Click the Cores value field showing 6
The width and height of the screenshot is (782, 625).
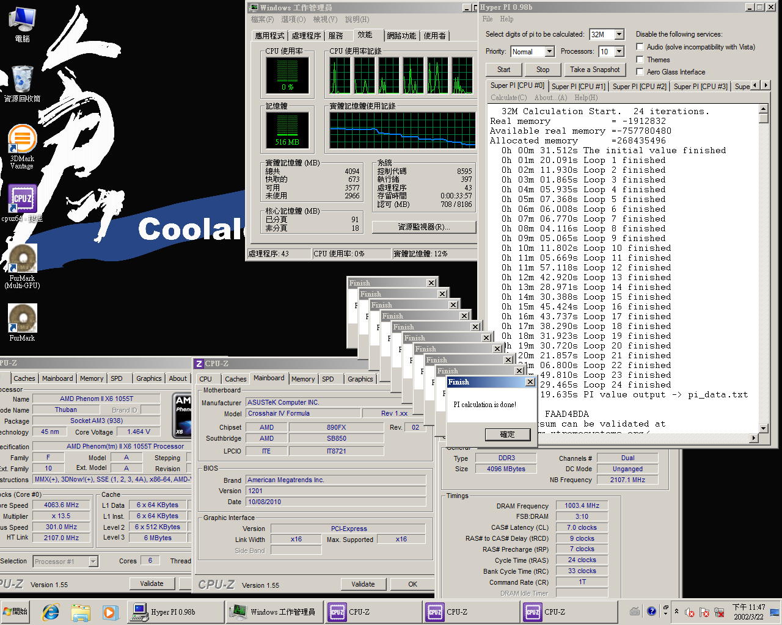(x=150, y=560)
